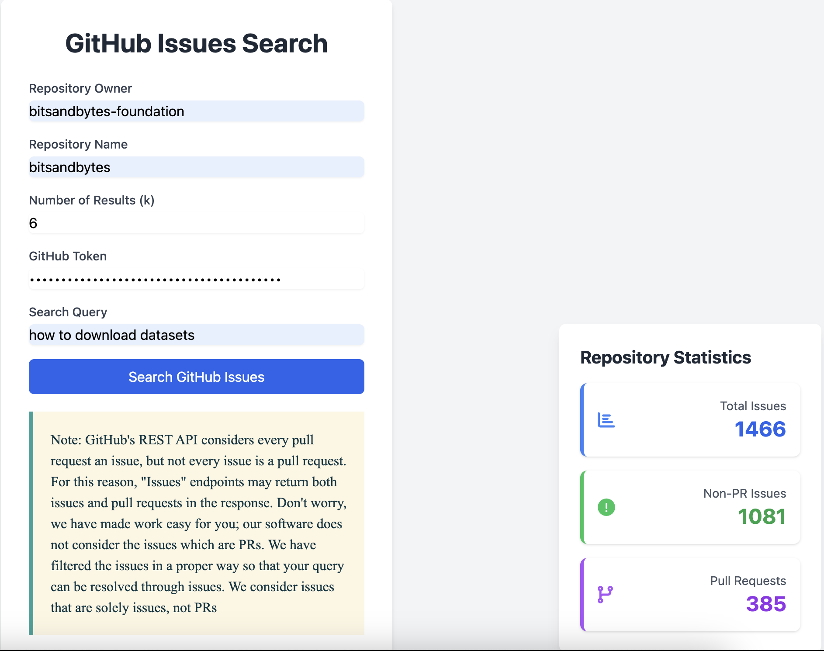
Task: Click the pull requests value 385
Action: click(x=766, y=604)
